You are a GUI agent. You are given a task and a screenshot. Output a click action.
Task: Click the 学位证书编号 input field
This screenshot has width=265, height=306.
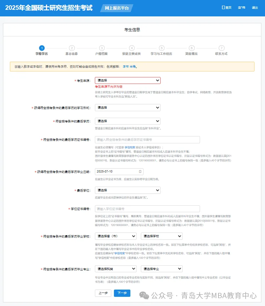(147, 209)
